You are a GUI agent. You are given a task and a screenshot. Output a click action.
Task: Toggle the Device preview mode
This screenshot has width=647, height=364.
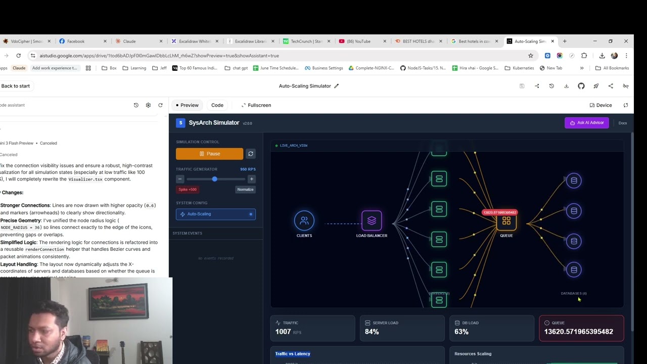[x=600, y=105]
